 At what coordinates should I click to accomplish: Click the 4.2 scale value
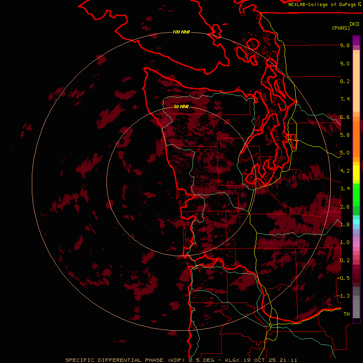(345, 171)
